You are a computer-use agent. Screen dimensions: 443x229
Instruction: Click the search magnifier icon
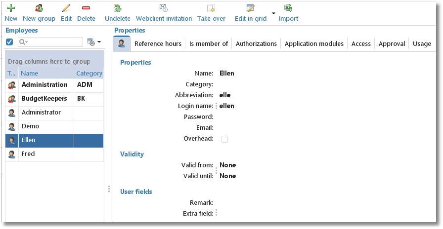tap(23, 42)
